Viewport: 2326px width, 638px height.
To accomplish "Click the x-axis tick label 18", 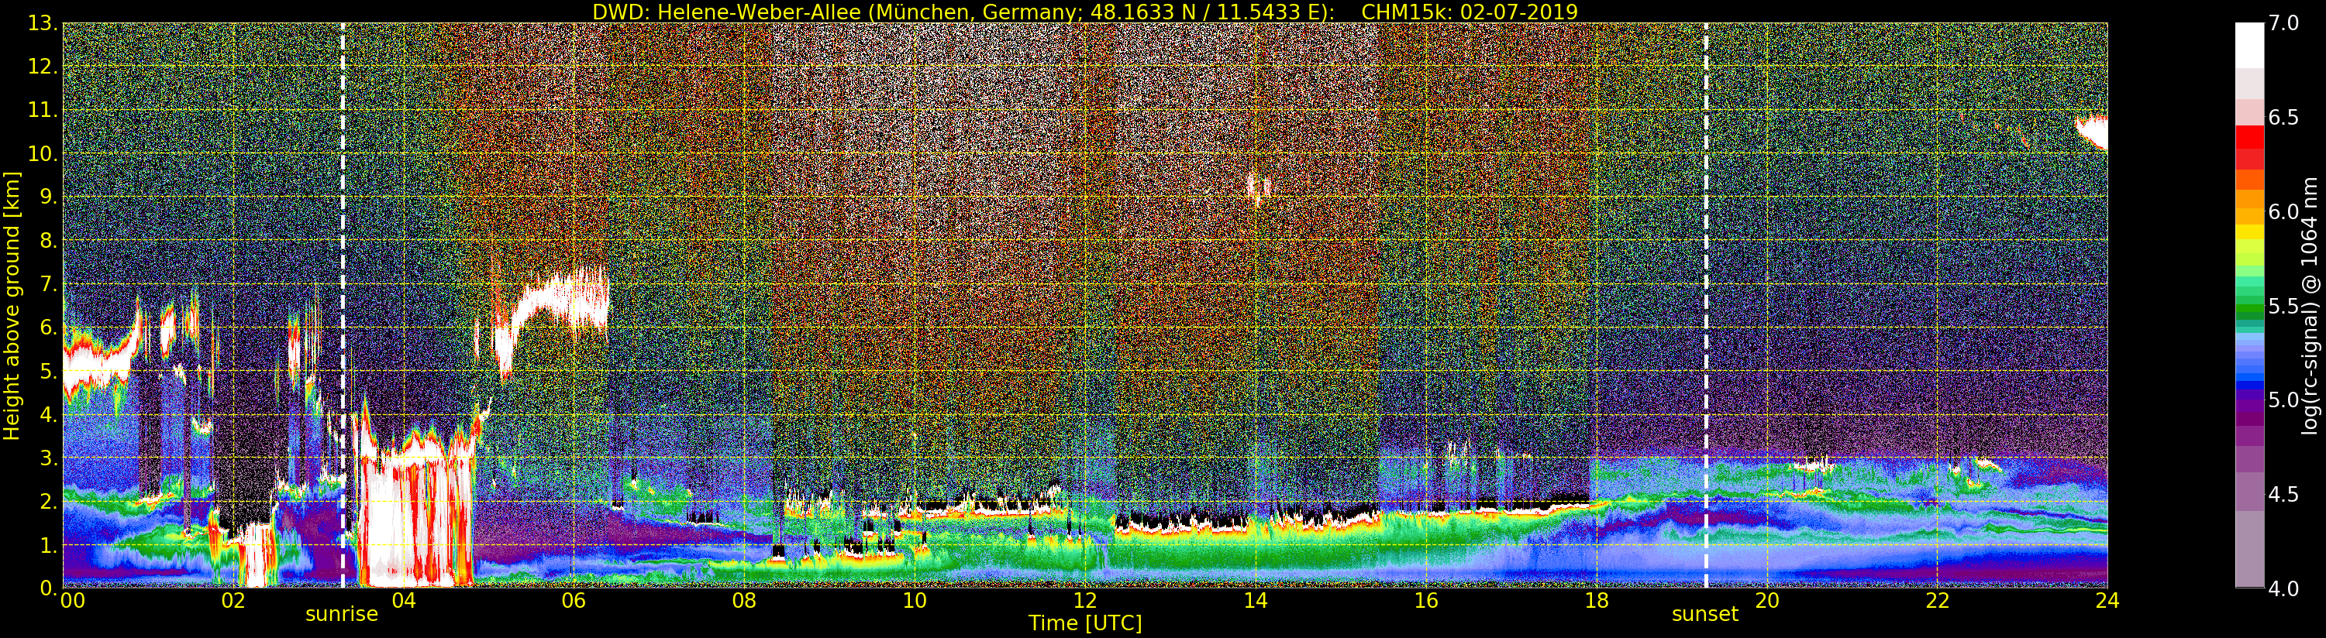I will point(1597,601).
